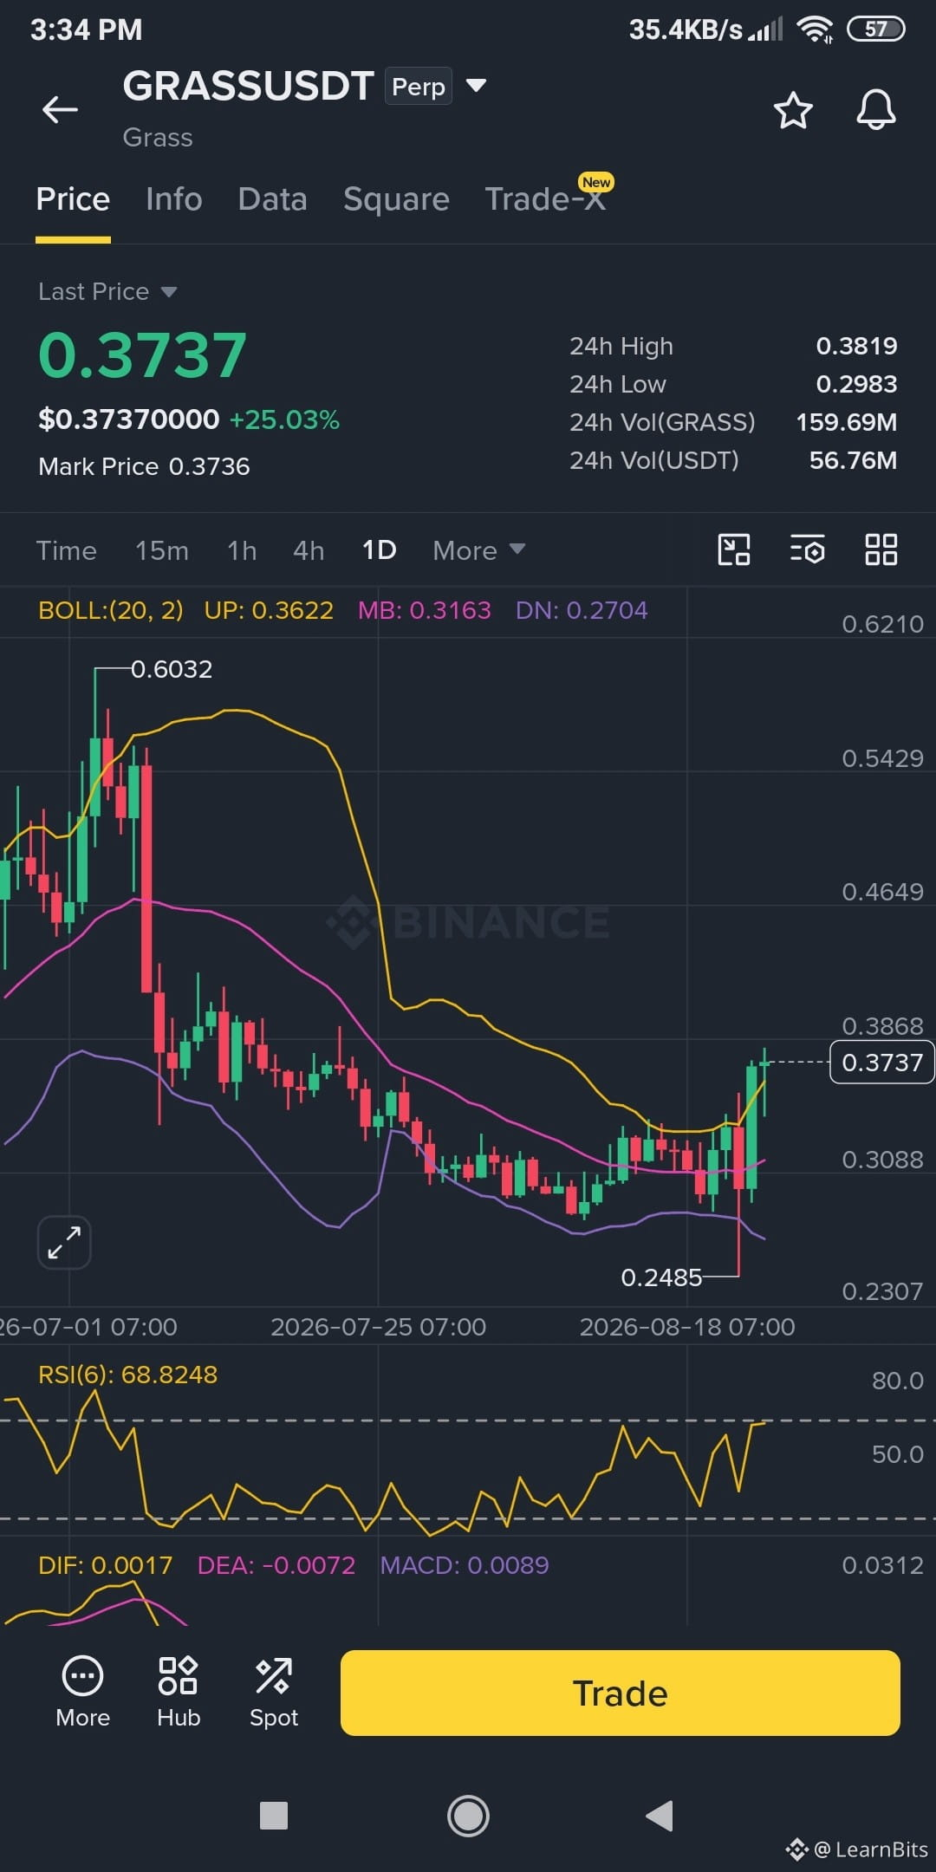
Task: Tap the Perp badge next to GRASSUSDT
Action: coord(419,86)
